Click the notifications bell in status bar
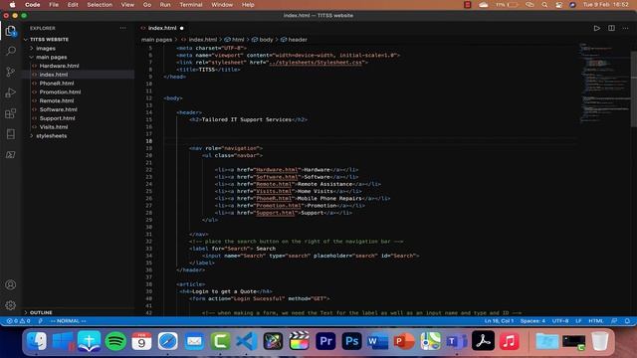 tap(627, 320)
